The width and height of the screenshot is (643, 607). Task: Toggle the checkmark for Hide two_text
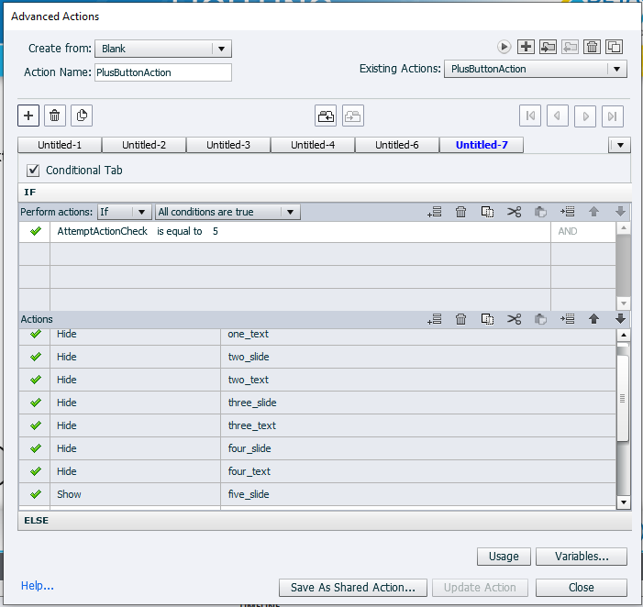pos(36,380)
